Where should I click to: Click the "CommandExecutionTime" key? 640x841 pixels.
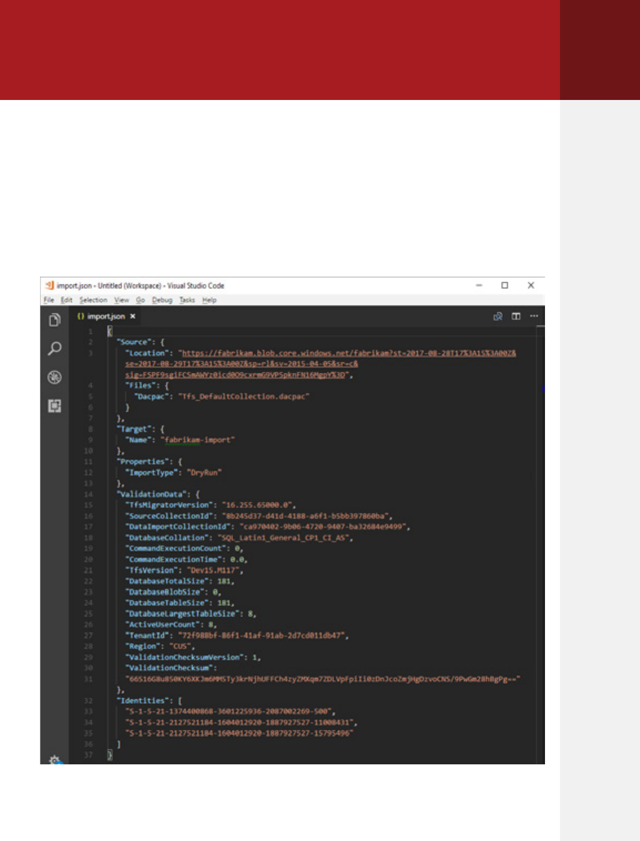pos(173,559)
